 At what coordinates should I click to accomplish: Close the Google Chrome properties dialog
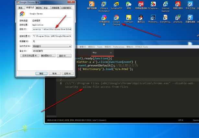(72, 2)
